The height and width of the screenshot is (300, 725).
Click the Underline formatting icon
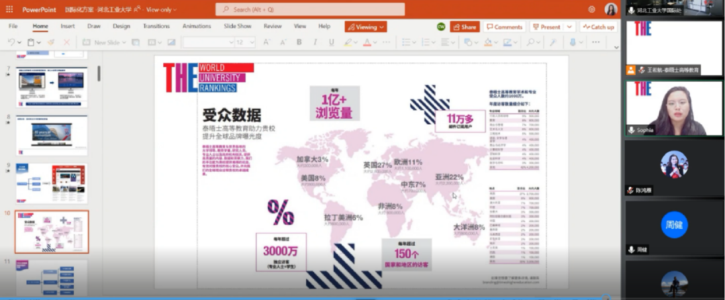click(x=331, y=42)
